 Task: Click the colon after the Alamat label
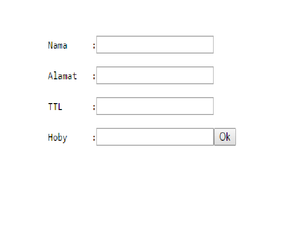tap(94, 77)
